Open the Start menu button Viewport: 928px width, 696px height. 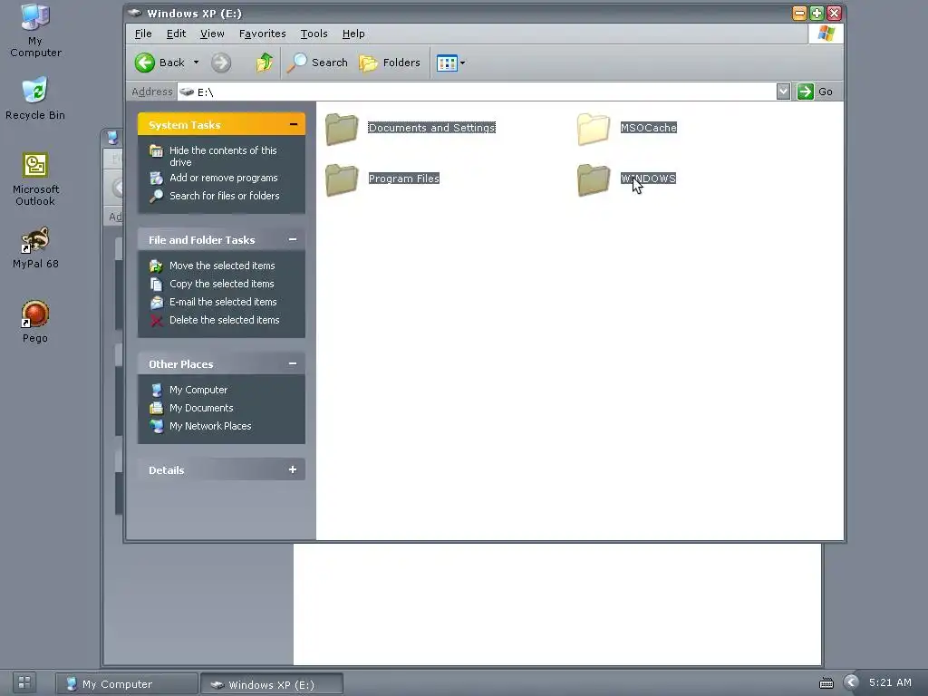[24, 682]
